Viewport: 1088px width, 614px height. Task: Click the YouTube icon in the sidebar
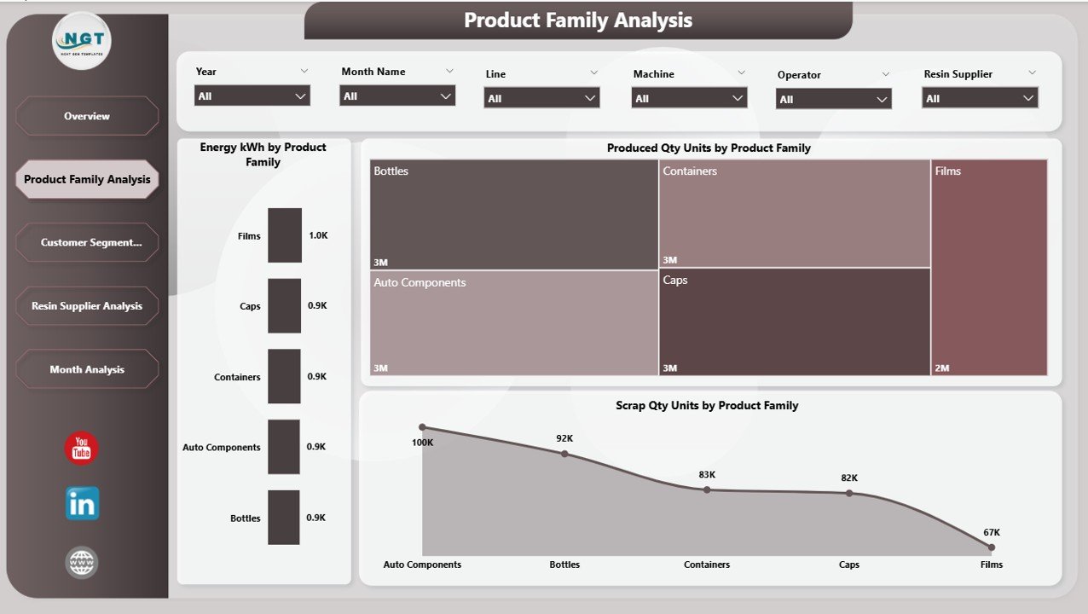[81, 448]
